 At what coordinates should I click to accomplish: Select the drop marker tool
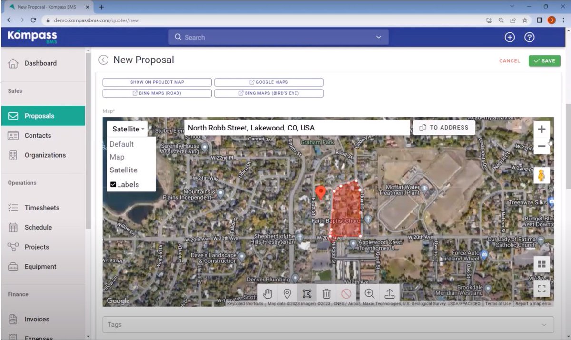[287, 294]
